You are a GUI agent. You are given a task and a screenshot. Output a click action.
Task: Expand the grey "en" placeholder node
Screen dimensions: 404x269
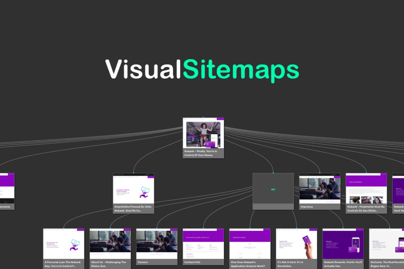[x=273, y=189]
